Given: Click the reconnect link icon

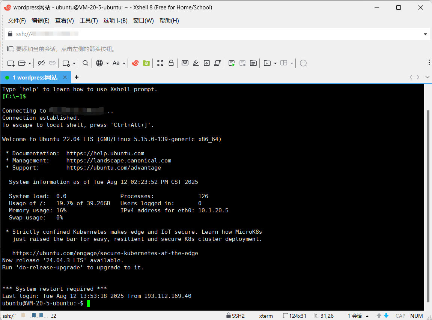Looking at the screenshot, I should point(52,63).
